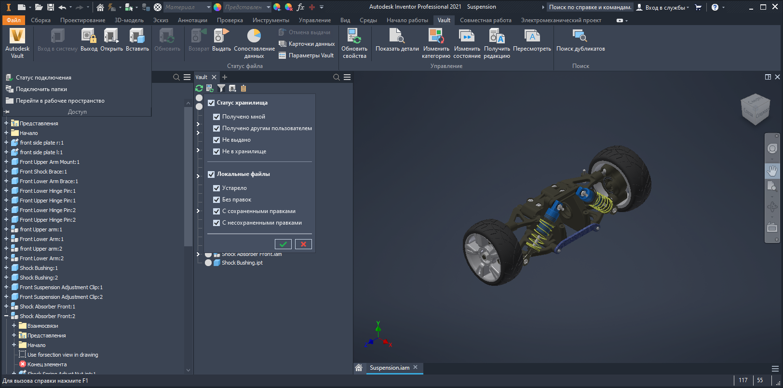Select the Pan hand tool in navigation bar
The image size is (783, 388).
[772, 171]
